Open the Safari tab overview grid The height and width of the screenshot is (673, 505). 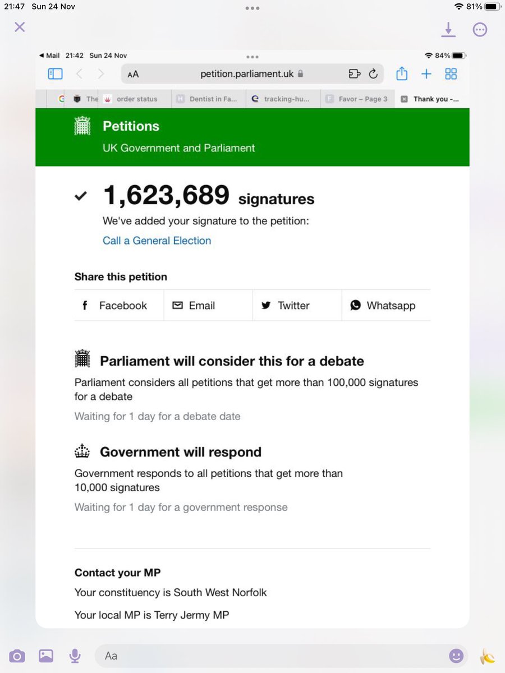[451, 74]
